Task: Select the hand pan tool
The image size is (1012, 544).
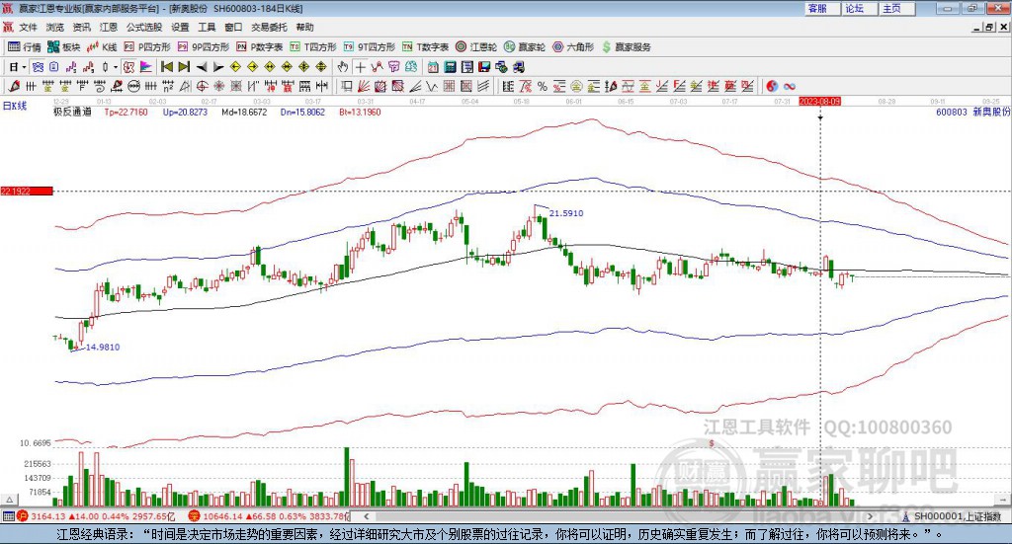Action: (x=343, y=67)
